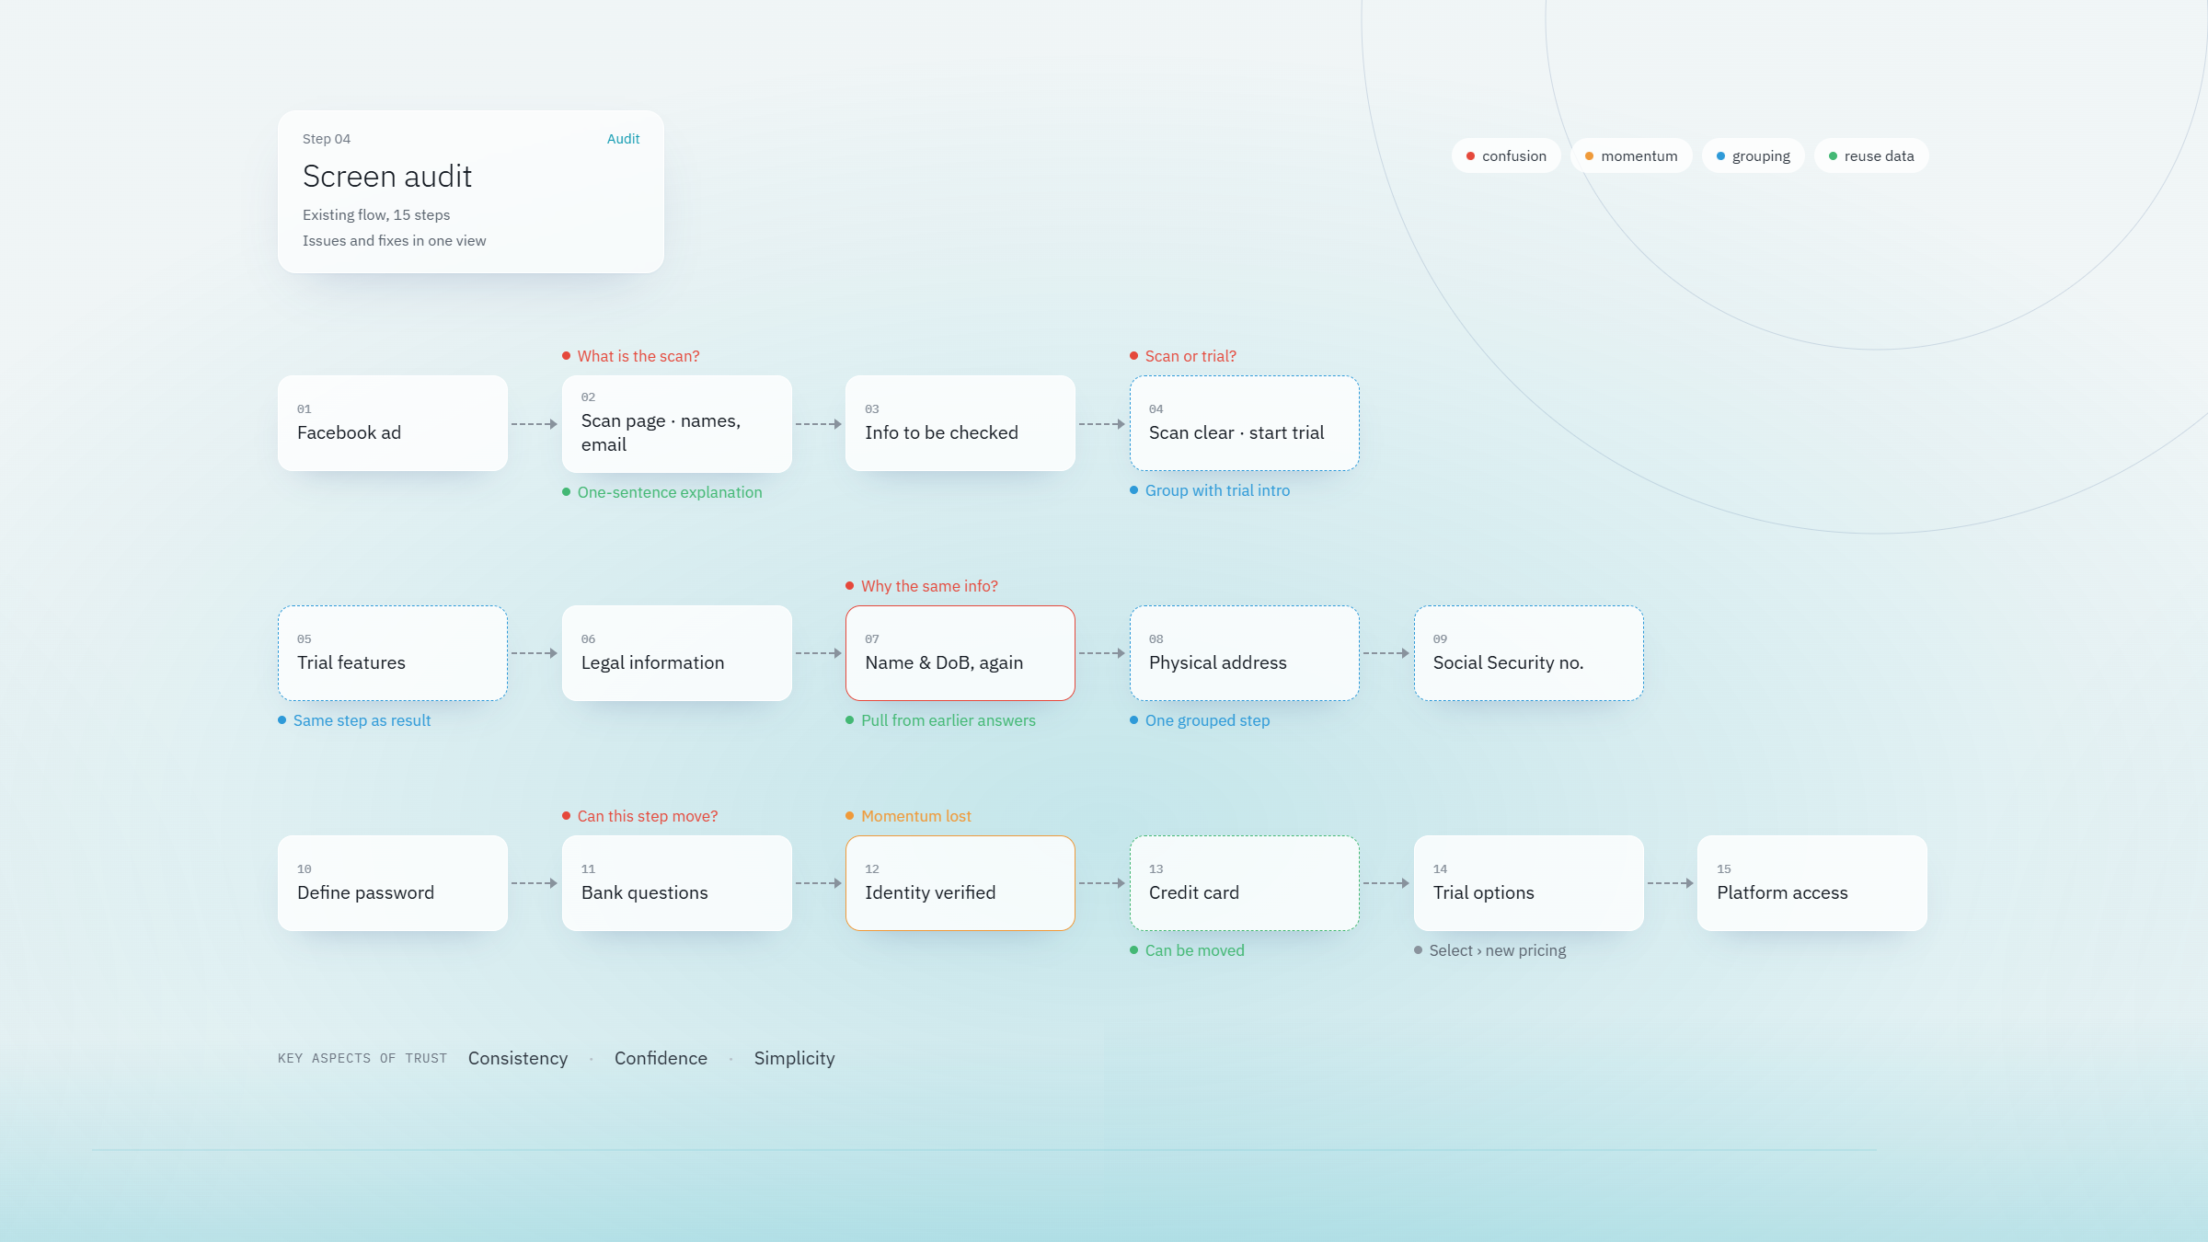Click the Consistency trust aspect

518,1058
